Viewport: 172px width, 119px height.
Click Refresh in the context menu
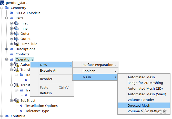pyautogui.click(x=46, y=93)
